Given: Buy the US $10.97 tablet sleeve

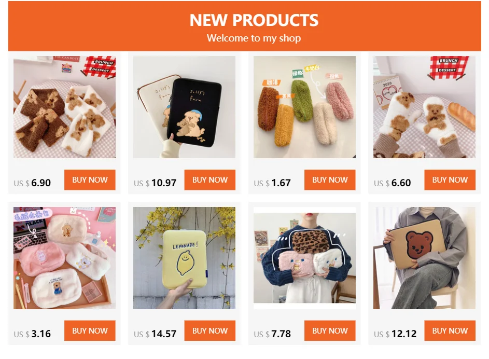Looking at the screenshot, I should coord(210,180).
